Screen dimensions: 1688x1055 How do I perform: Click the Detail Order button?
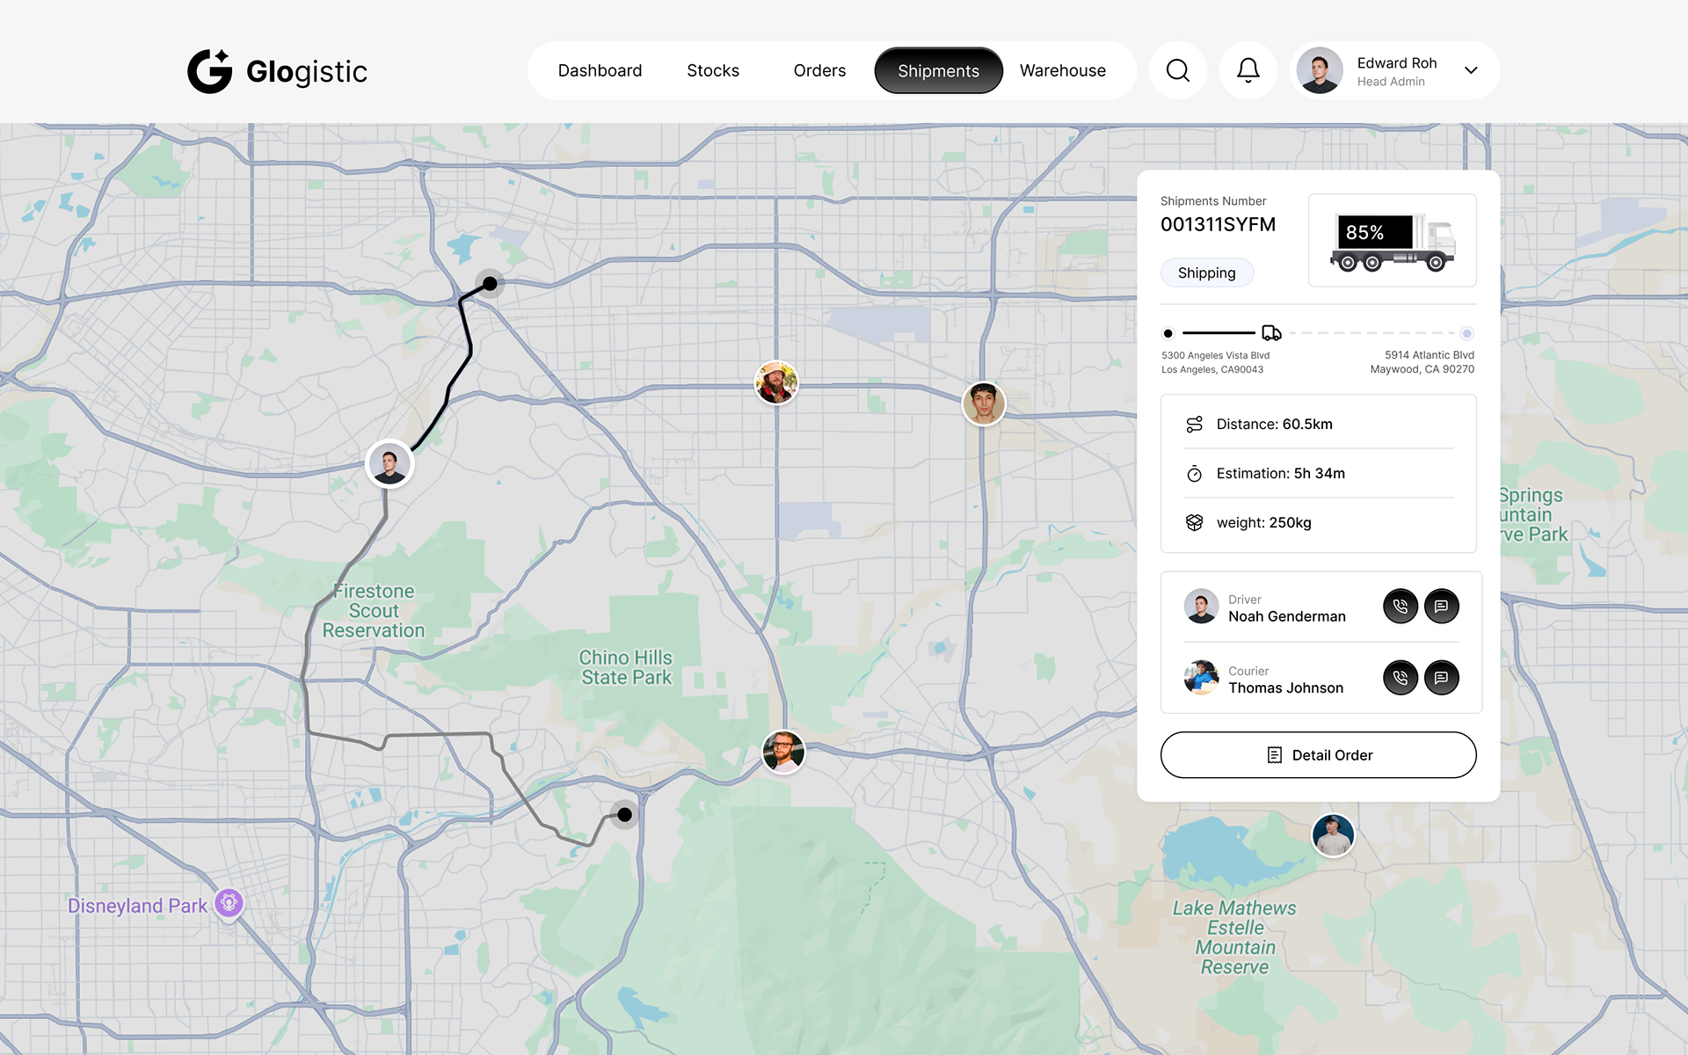pos(1318,755)
